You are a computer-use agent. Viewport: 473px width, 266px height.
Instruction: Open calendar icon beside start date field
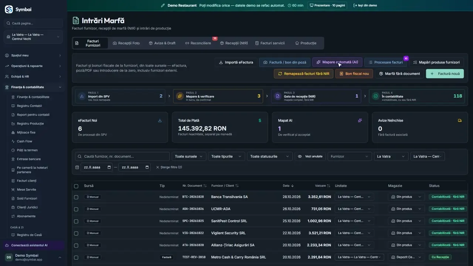tap(77, 167)
